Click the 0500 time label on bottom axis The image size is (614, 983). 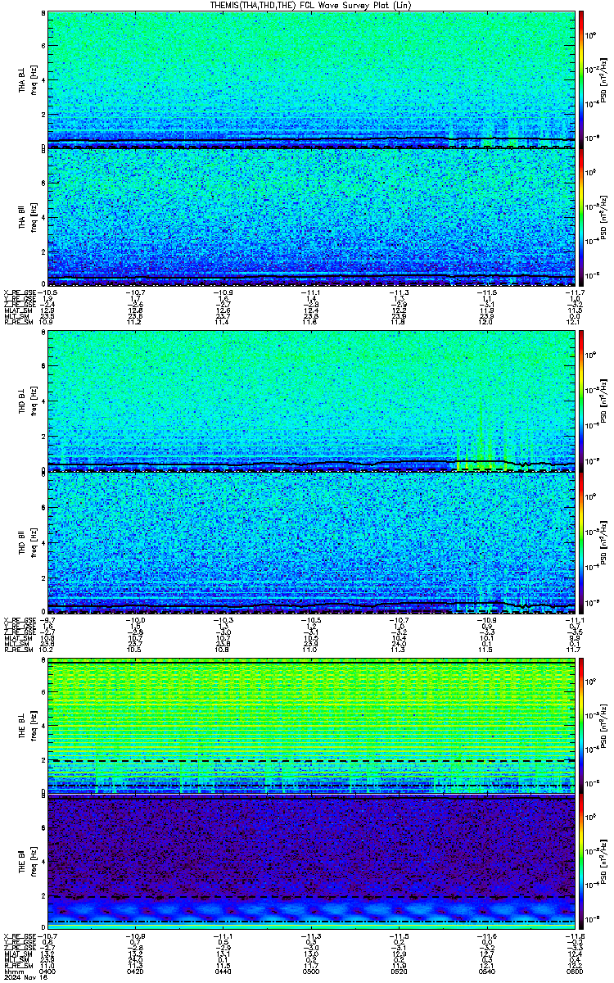(311, 971)
